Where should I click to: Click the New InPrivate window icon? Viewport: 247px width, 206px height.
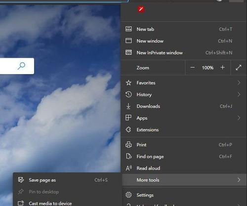[x=128, y=52]
